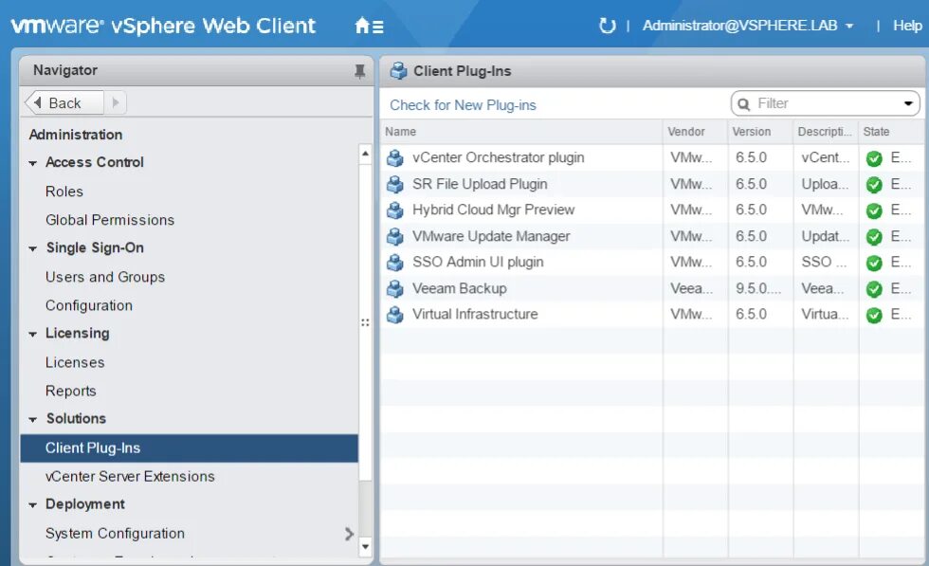
Task: Open Global Permissions
Action: (110, 220)
